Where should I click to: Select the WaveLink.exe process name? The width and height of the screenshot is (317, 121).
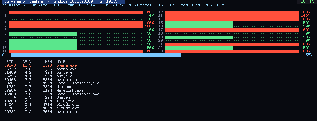click(70, 90)
